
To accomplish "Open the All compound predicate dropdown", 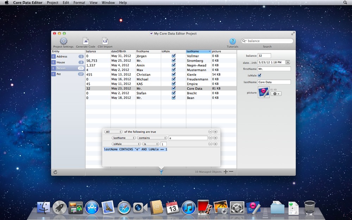I will click(x=113, y=132).
